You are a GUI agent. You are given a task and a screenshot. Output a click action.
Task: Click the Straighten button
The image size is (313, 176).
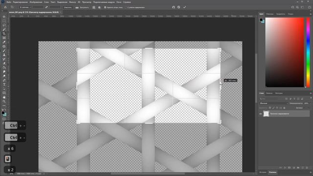[82, 7]
